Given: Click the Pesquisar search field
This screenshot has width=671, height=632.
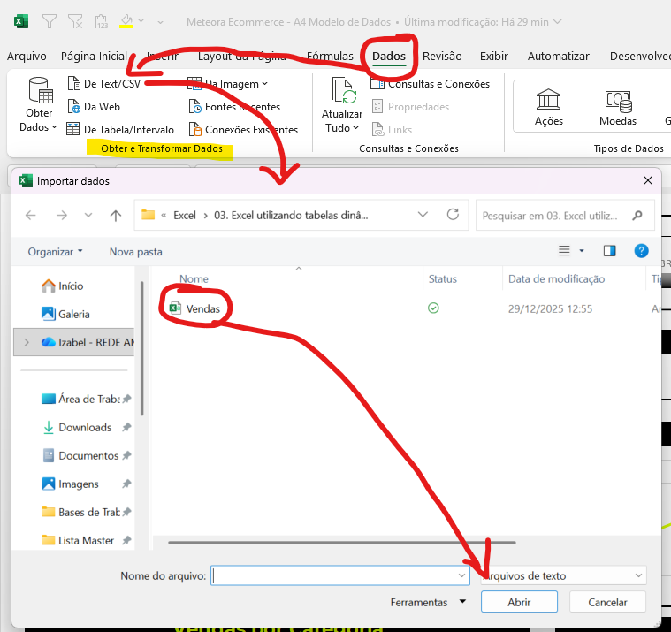Looking at the screenshot, I should pyautogui.click(x=565, y=215).
